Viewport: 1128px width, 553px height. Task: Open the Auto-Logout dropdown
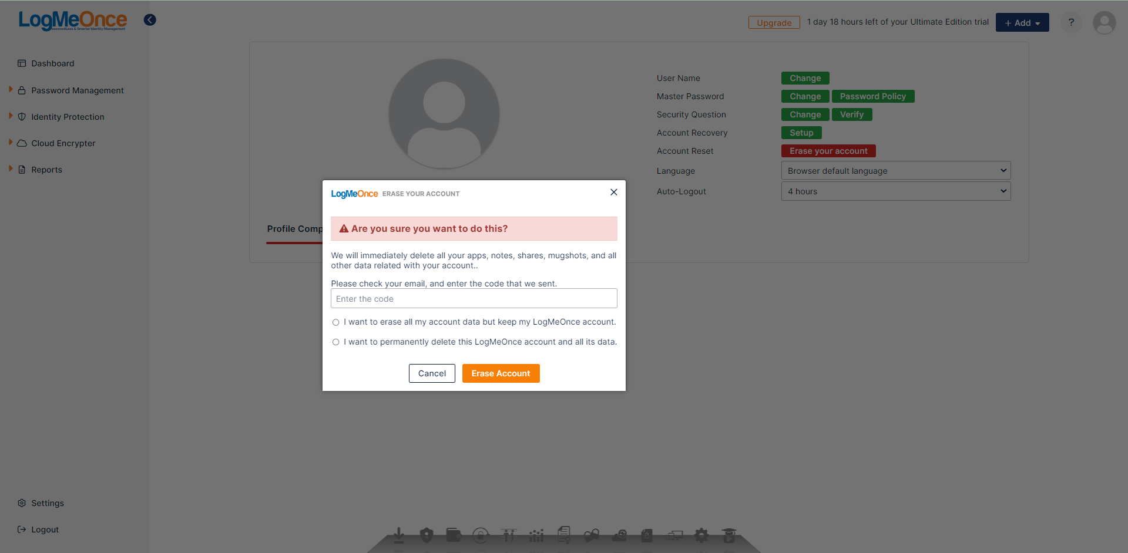896,191
